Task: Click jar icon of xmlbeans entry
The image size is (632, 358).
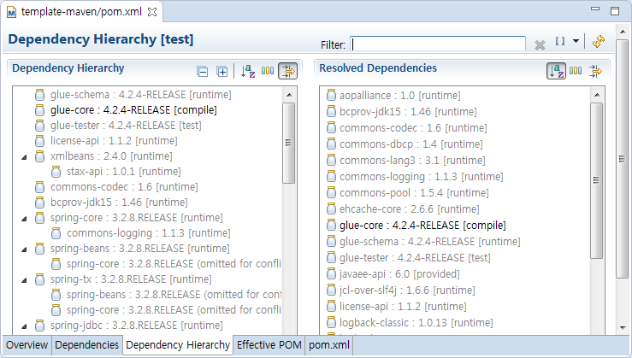Action: (x=39, y=156)
